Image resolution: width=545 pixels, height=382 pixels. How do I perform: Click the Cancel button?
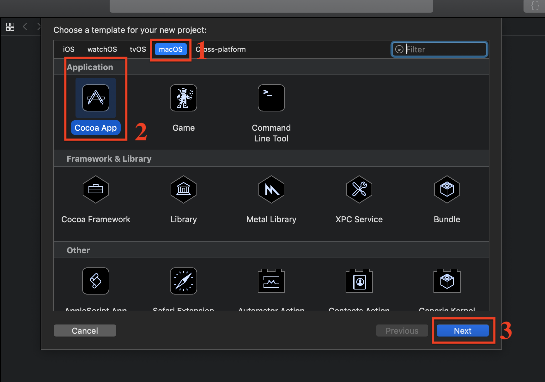coord(85,331)
